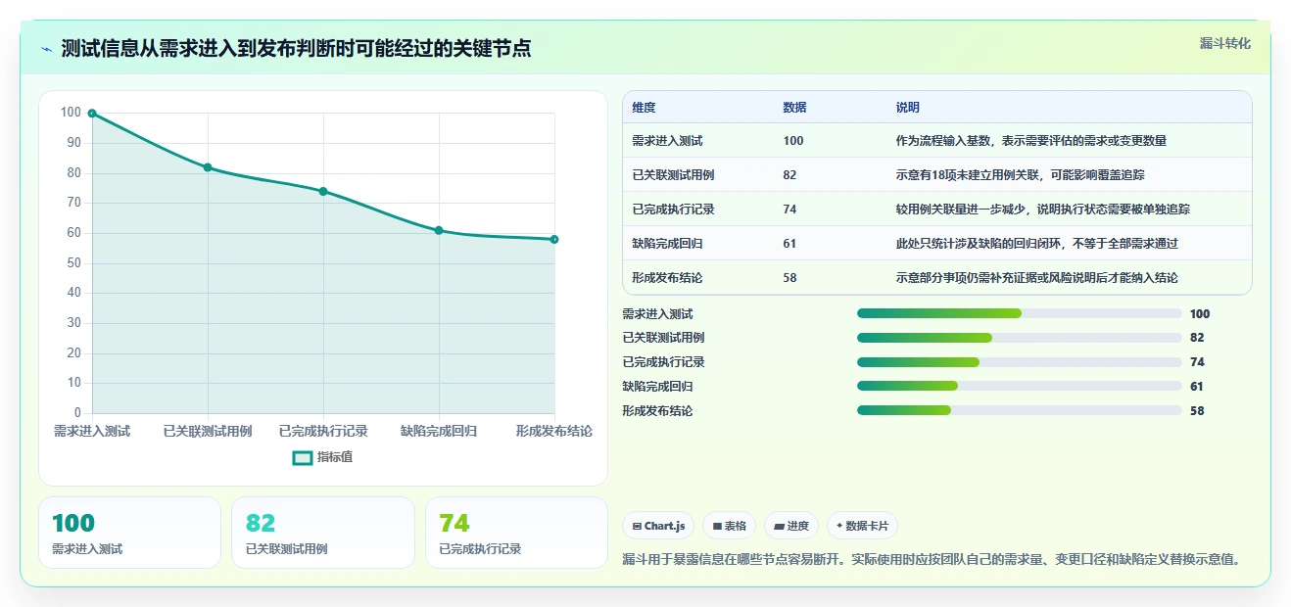Select the Chart.js tag
The width and height of the screenshot is (1291, 607).
pos(658,526)
